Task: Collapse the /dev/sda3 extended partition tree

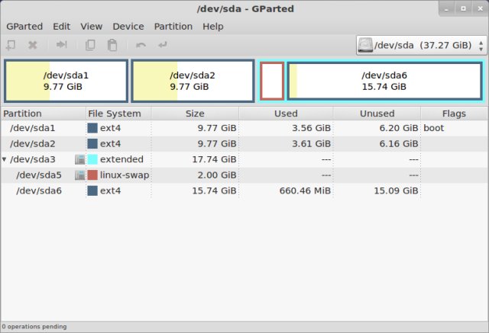Action: [x=4, y=159]
